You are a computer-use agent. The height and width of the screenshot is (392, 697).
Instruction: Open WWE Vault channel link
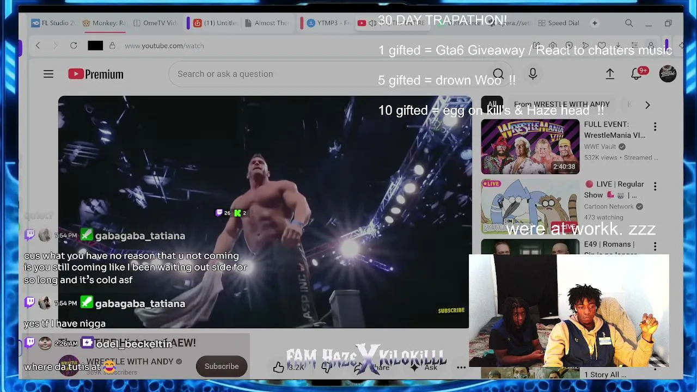pyautogui.click(x=600, y=146)
